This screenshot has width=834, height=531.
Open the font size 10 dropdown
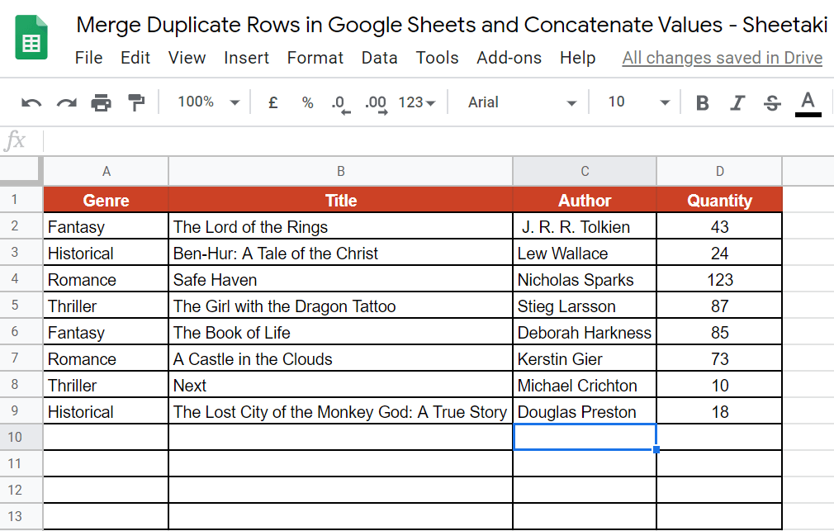click(x=639, y=102)
